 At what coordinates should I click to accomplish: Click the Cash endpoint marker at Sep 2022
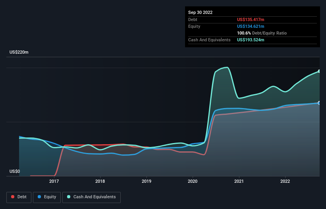pyautogui.click(x=320, y=72)
